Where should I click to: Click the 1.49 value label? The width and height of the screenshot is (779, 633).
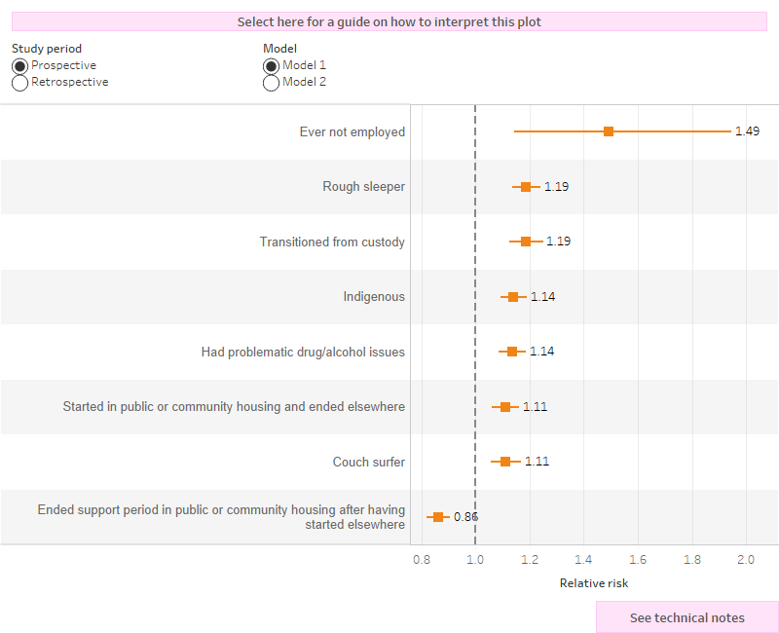click(747, 130)
